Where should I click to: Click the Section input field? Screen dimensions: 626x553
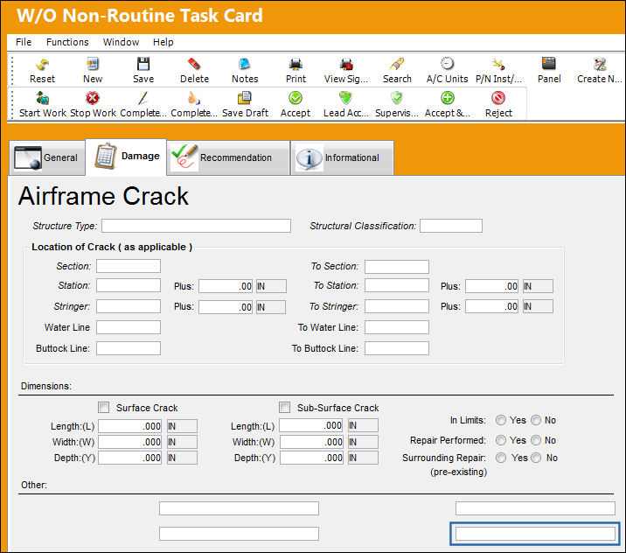tap(129, 266)
